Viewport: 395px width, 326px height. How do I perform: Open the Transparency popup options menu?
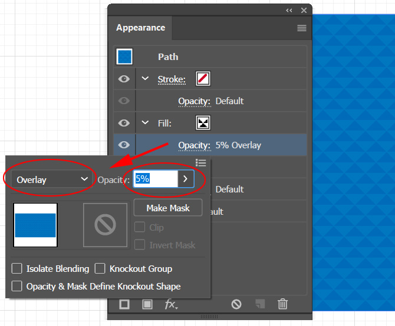click(x=200, y=163)
